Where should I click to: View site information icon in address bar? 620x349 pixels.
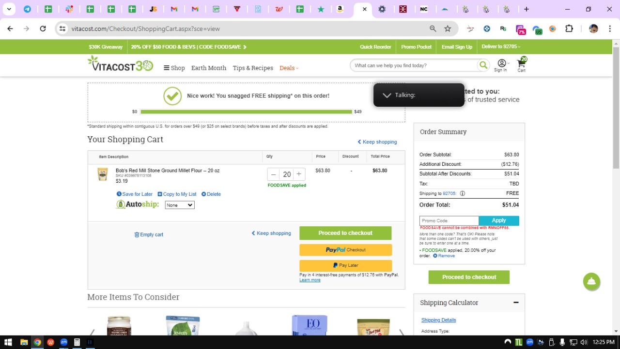pyautogui.click(x=62, y=29)
